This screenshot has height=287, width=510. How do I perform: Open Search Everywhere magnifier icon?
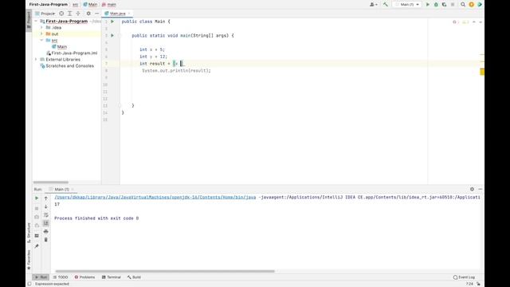(x=463, y=5)
